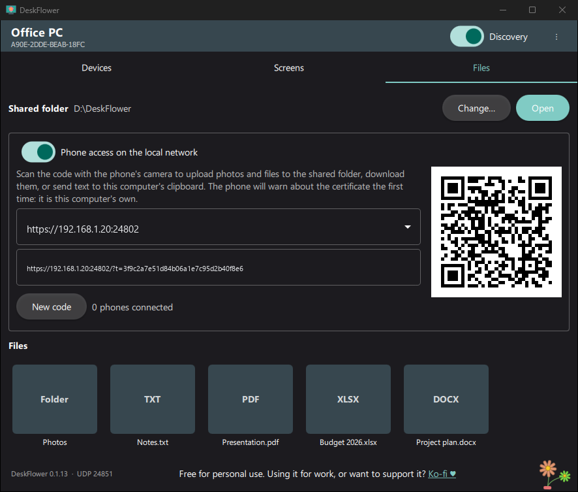Maximize the DeskFlower window
Image resolution: width=578 pixels, height=492 pixels.
point(532,10)
